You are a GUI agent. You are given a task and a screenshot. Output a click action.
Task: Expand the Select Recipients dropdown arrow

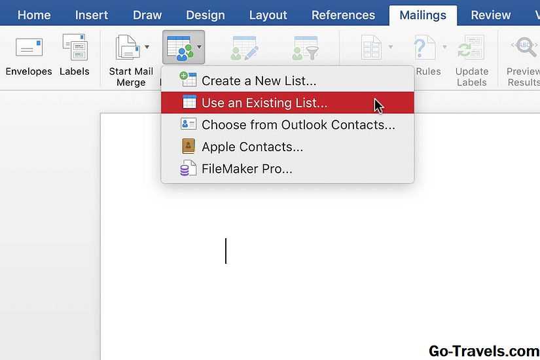pos(198,47)
